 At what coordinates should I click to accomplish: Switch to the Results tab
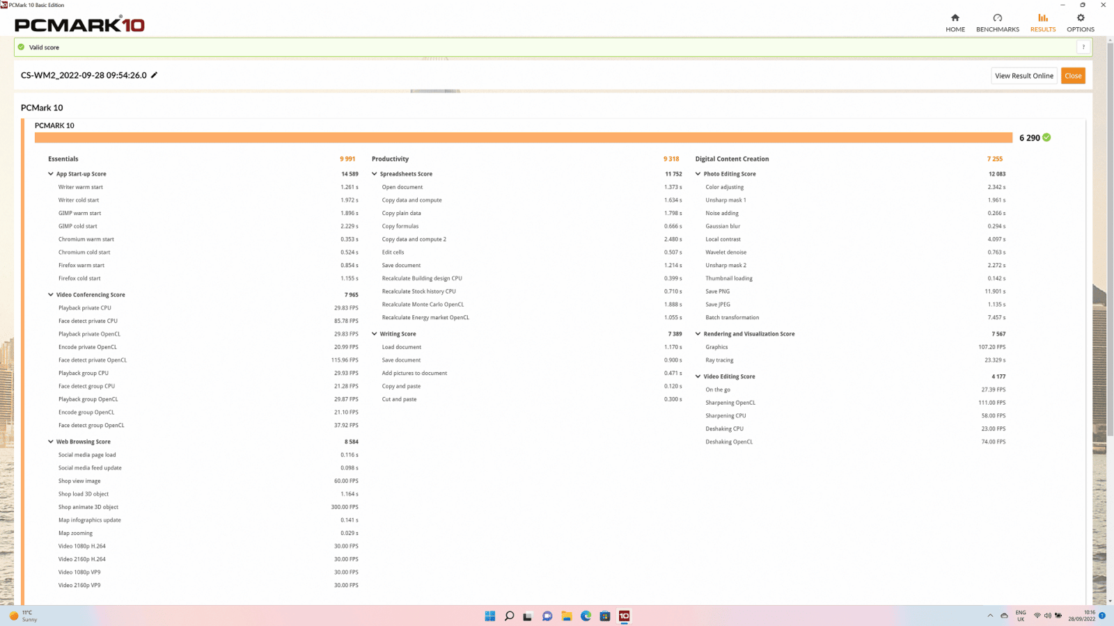coord(1042,23)
